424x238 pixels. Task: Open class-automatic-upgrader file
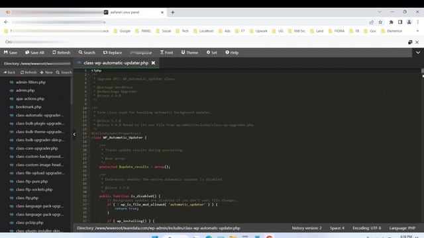tap(40, 115)
